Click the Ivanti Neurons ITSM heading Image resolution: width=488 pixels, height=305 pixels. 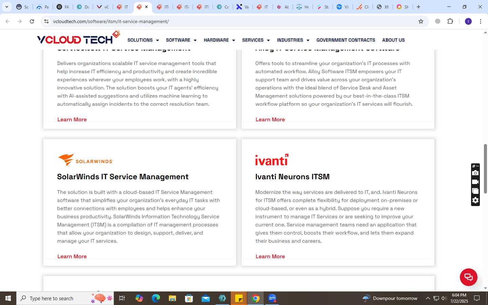tap(292, 177)
